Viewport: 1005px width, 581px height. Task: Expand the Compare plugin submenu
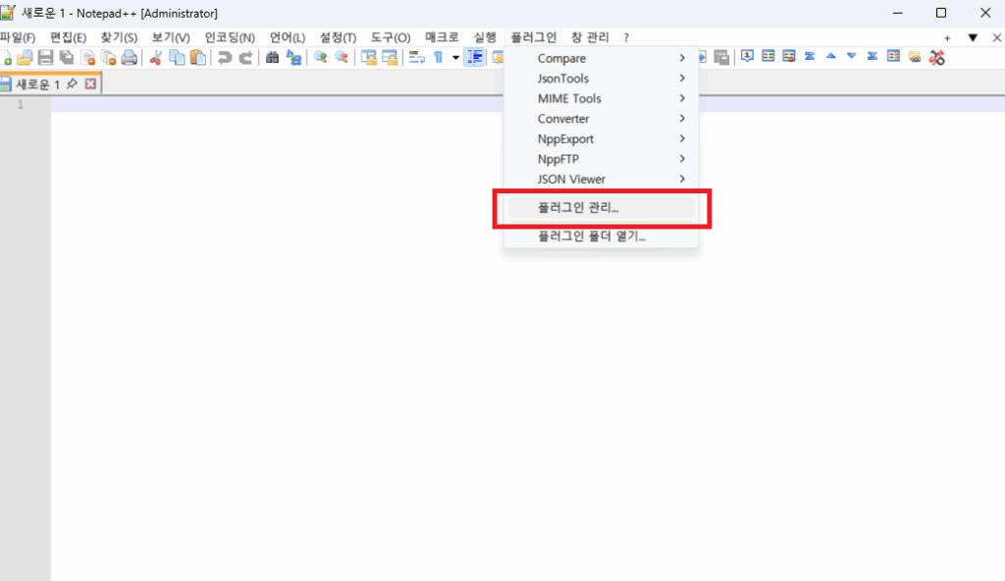click(x=589, y=58)
